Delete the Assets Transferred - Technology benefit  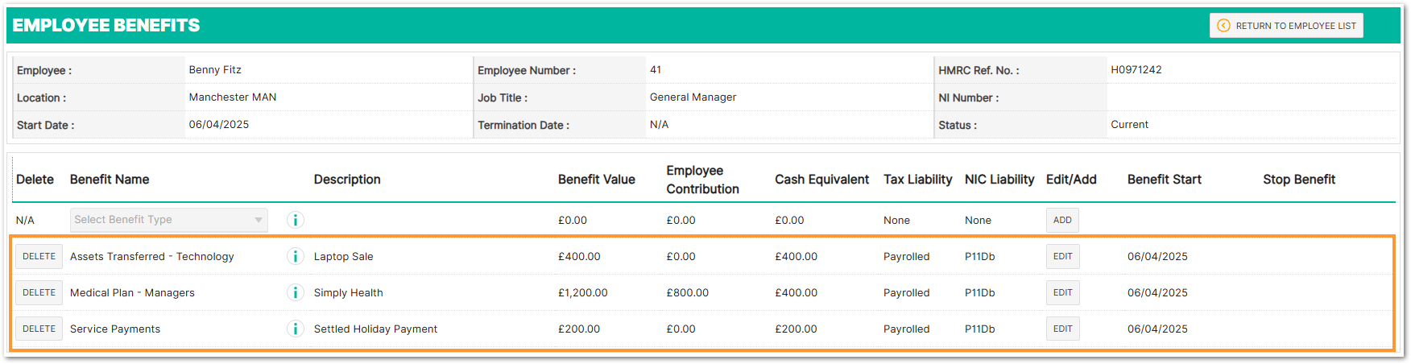pyautogui.click(x=39, y=256)
